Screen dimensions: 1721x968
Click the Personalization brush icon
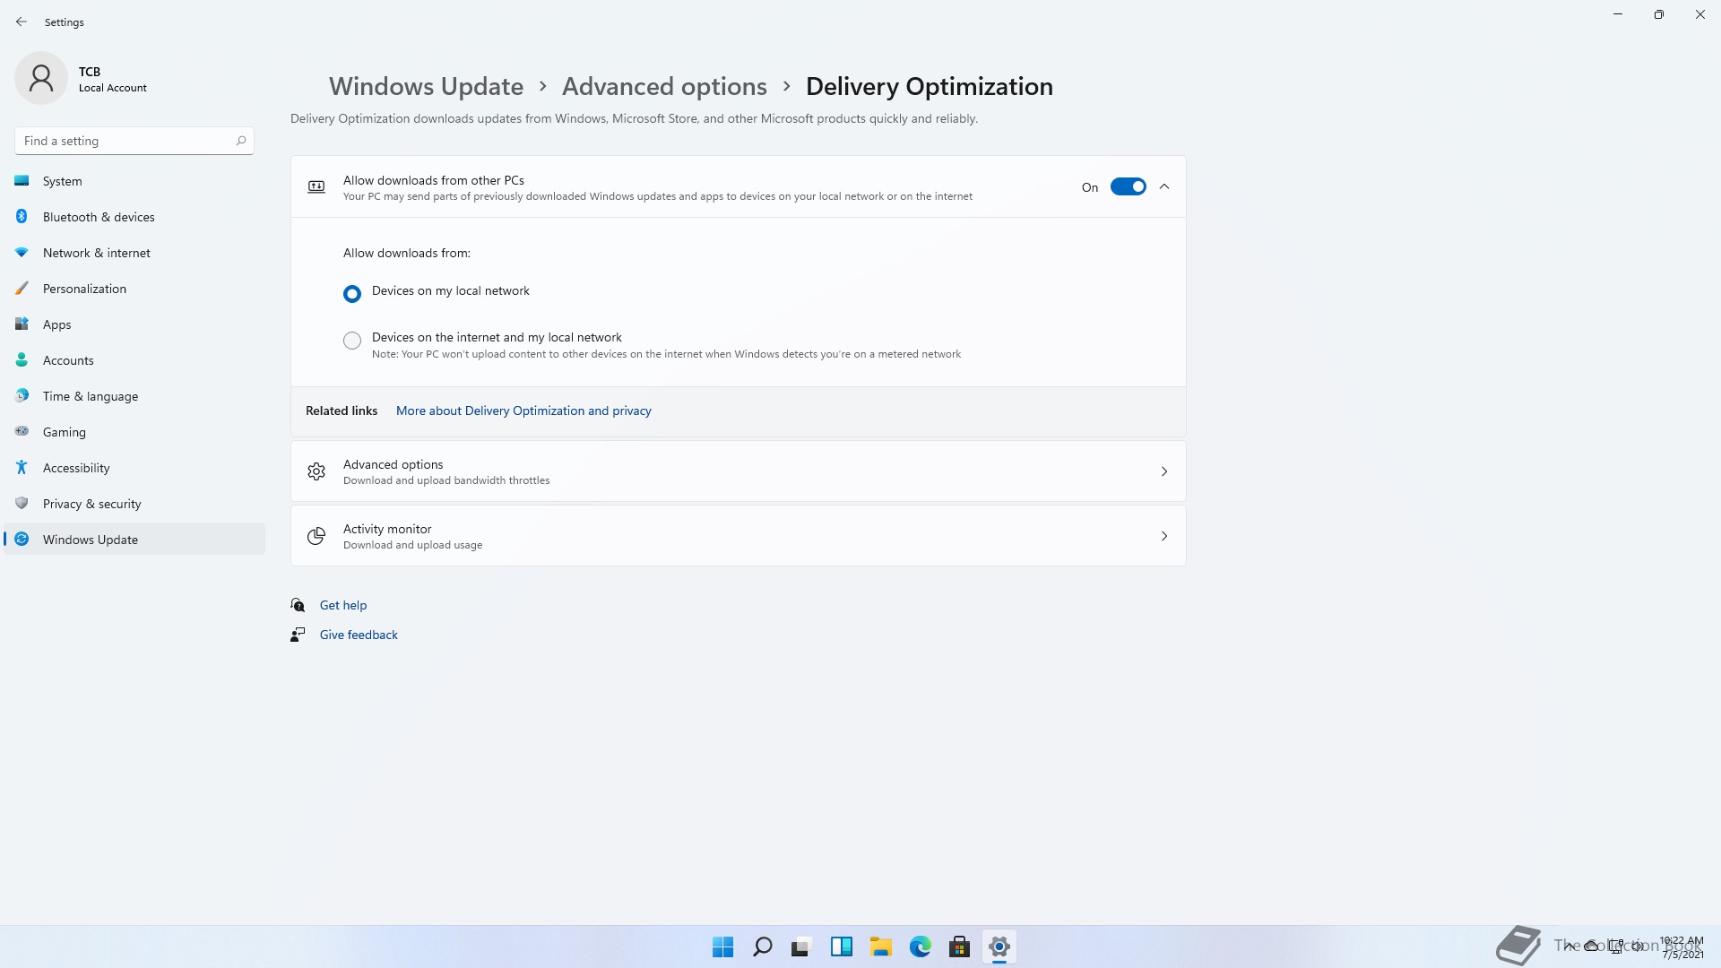click(x=22, y=289)
